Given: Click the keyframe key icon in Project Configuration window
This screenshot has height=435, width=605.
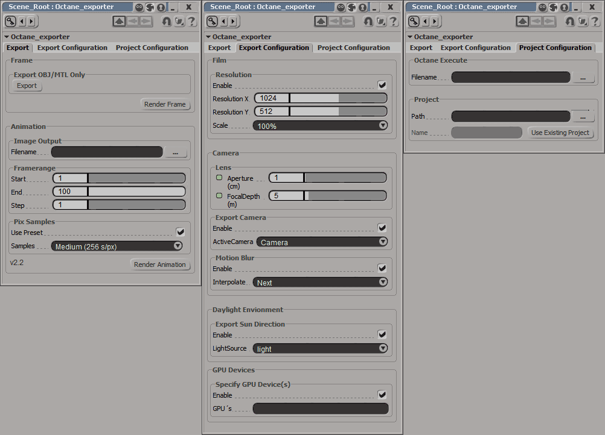Looking at the screenshot, I should click(414, 22).
